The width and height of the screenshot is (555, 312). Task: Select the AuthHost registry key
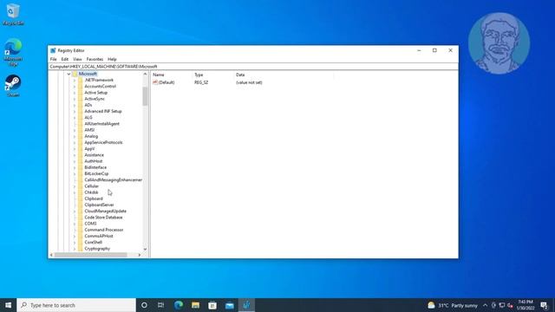tap(94, 161)
